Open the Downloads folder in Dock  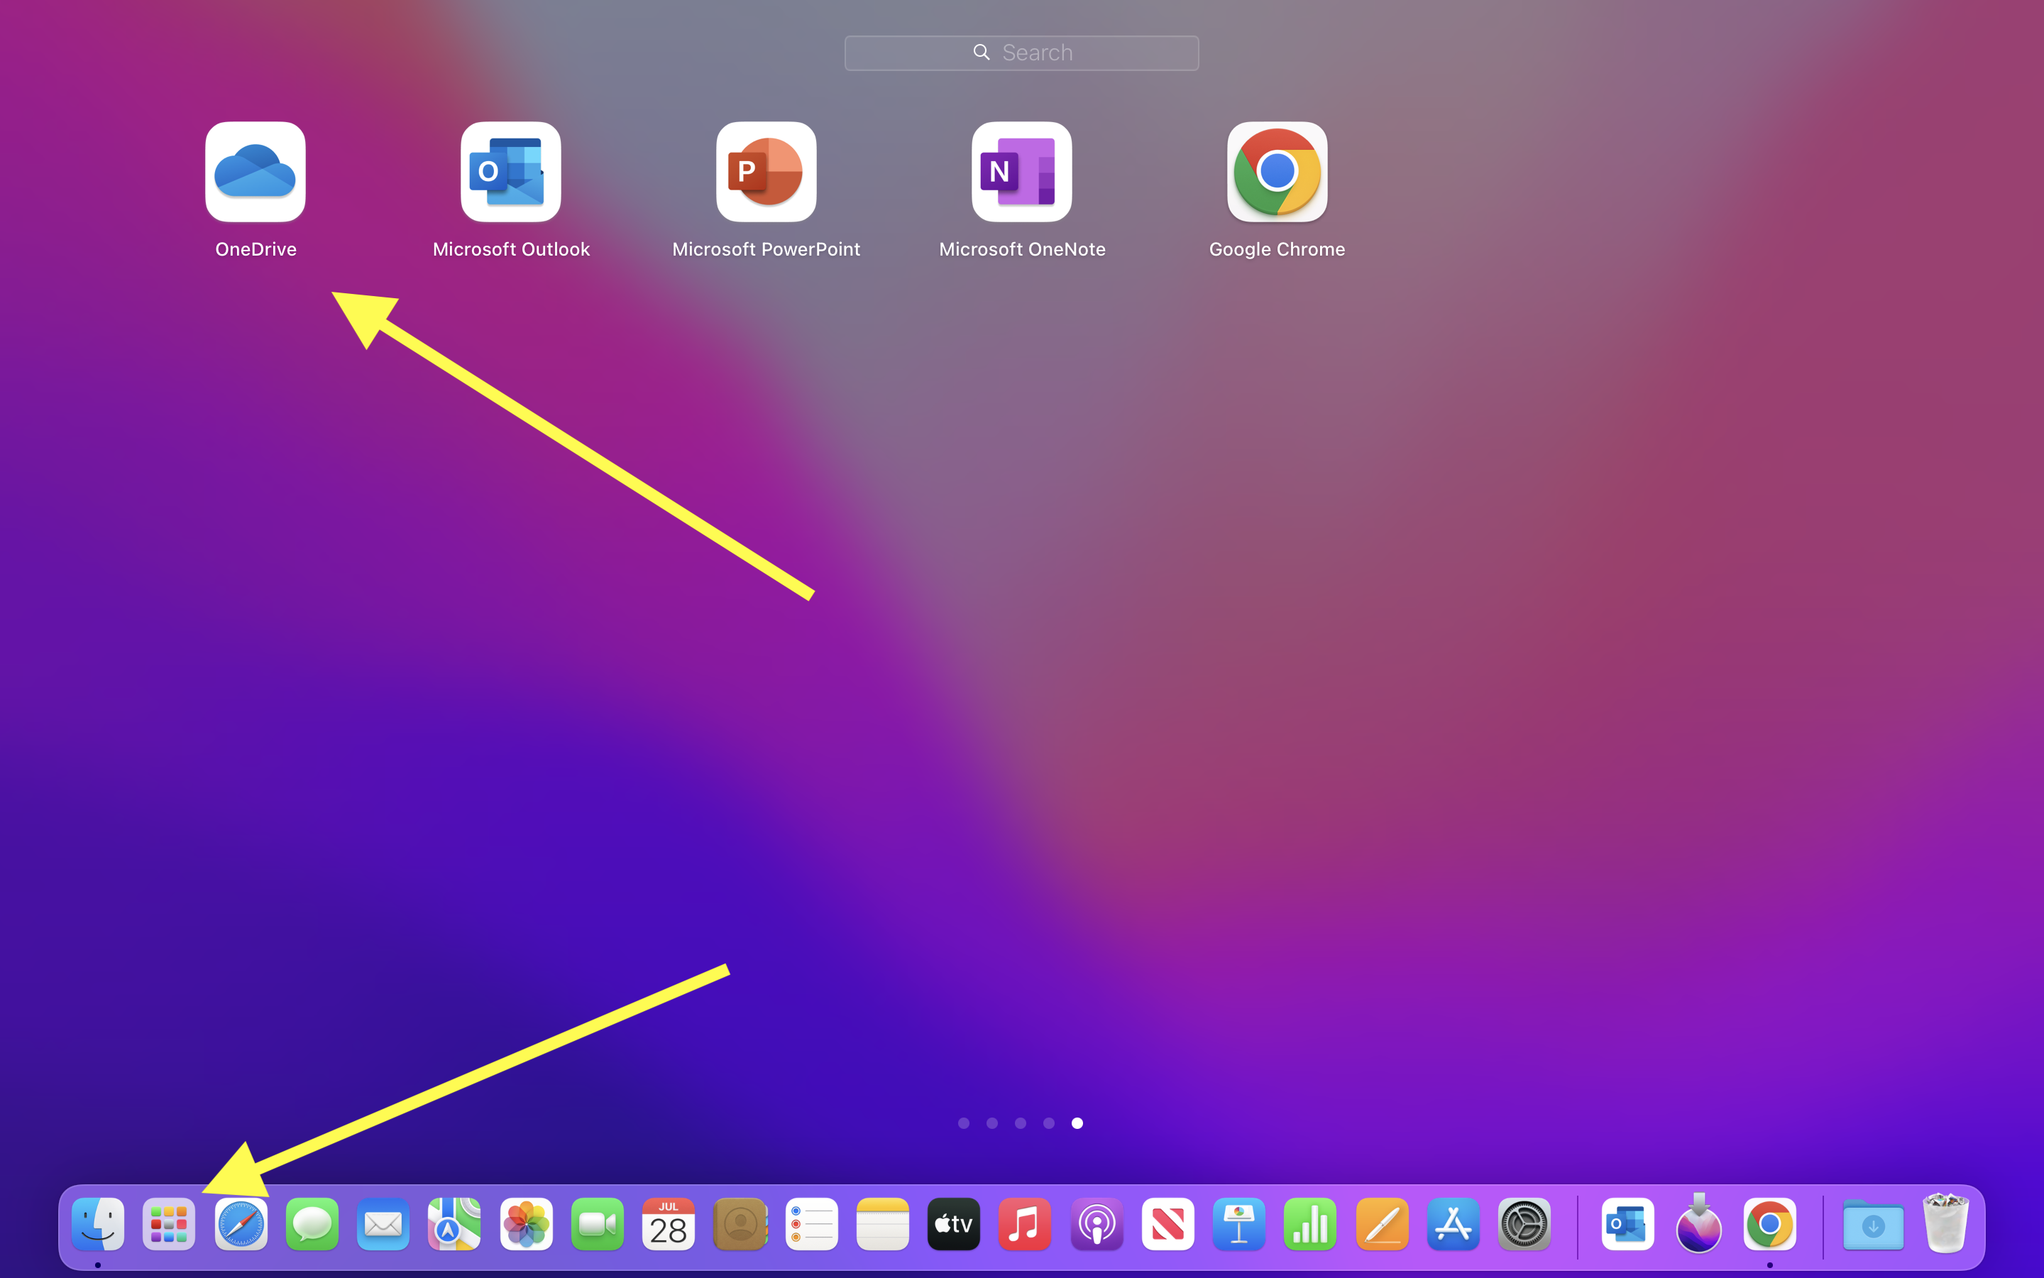pos(1874,1224)
